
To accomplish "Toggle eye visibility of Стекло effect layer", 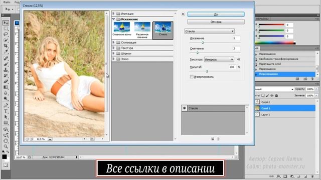I will (x=185, y=108).
